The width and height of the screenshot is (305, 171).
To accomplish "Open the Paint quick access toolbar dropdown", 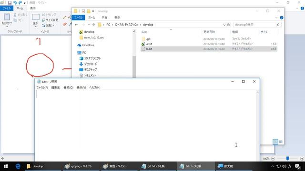I will pos(24,3).
